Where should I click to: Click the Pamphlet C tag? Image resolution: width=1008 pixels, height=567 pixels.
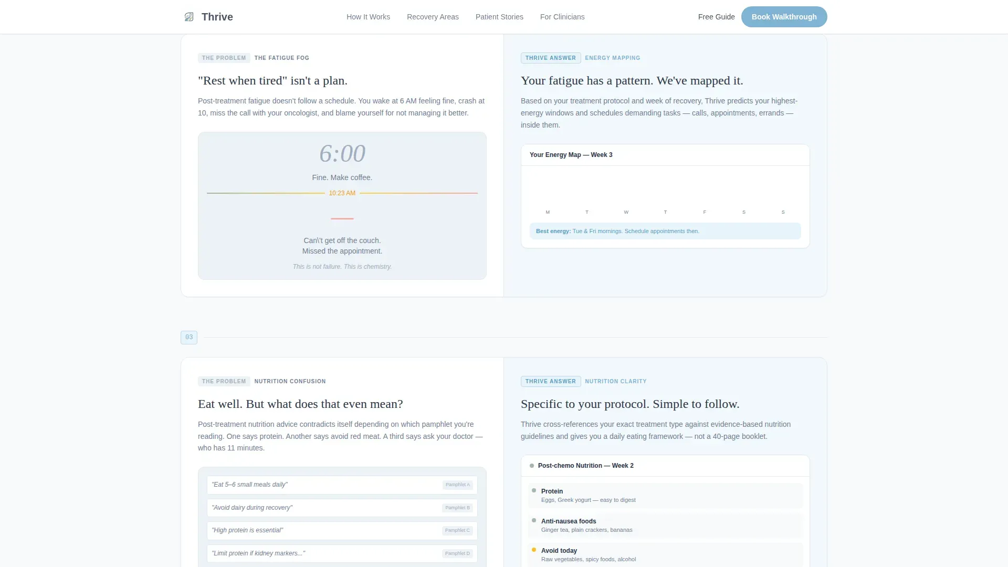coord(457,530)
